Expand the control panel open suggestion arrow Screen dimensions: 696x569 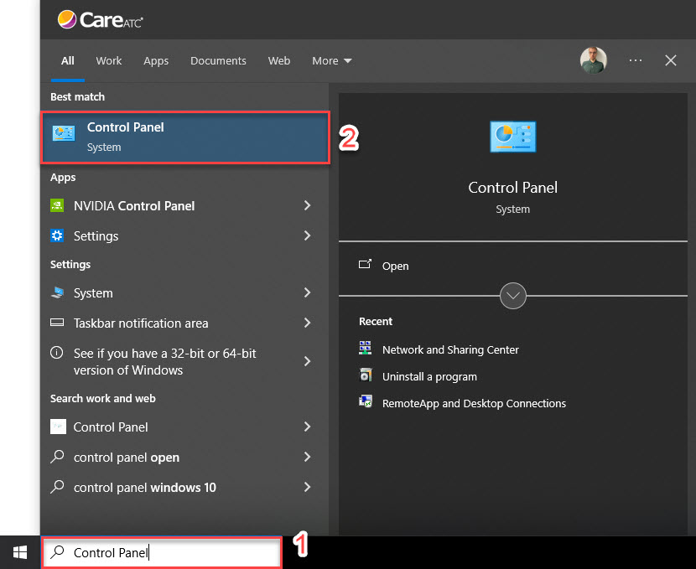coord(307,457)
